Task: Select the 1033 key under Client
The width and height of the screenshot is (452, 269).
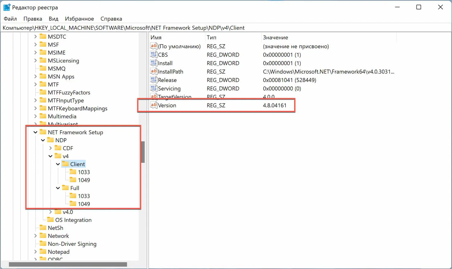Action: [x=84, y=172]
